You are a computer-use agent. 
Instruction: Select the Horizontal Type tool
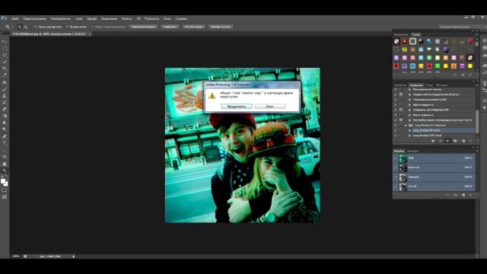click(x=5, y=143)
